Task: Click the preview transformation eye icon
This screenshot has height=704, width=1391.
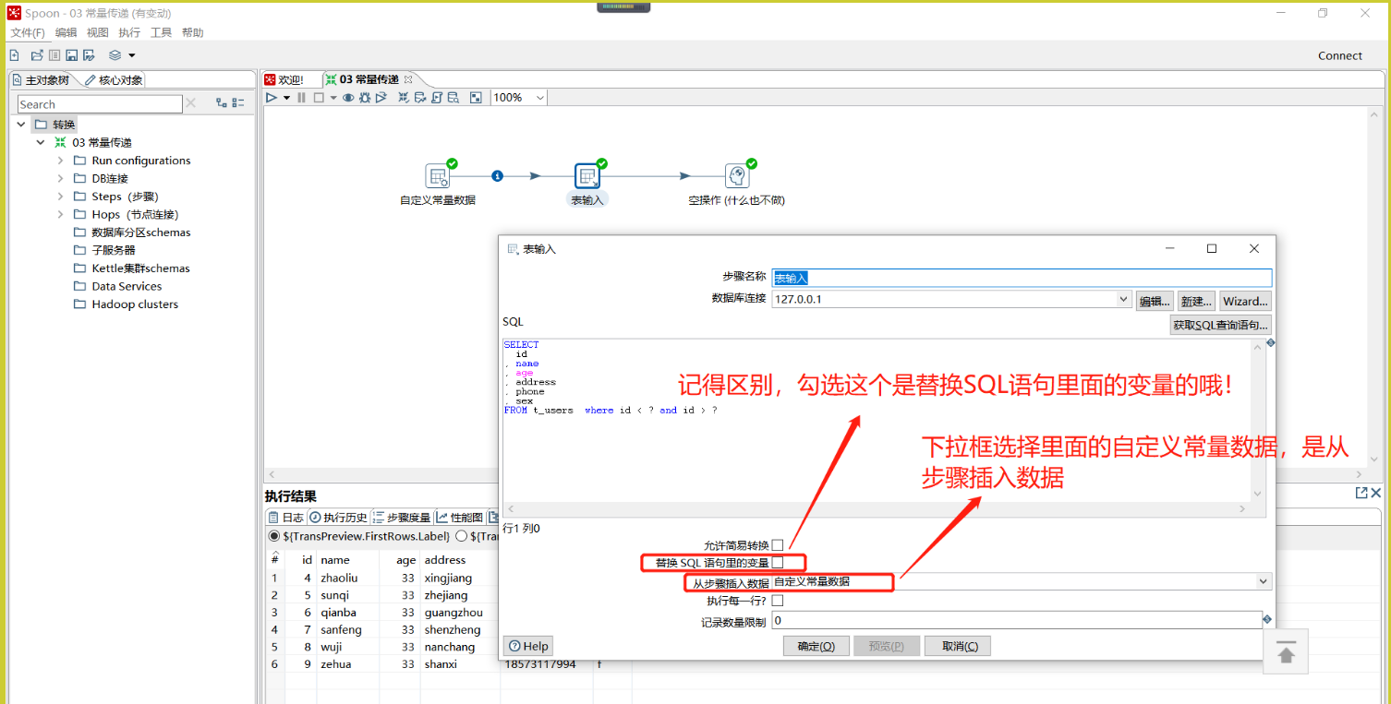Action: pos(348,98)
